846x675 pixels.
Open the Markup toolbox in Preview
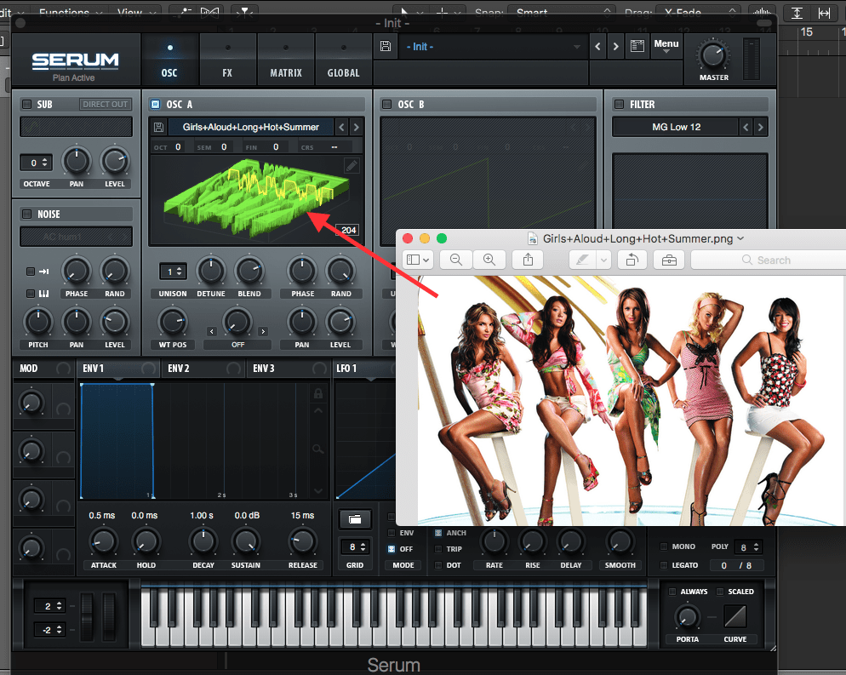669,260
